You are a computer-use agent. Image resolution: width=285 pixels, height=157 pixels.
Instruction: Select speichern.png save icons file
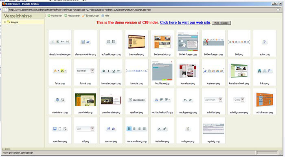(60, 130)
